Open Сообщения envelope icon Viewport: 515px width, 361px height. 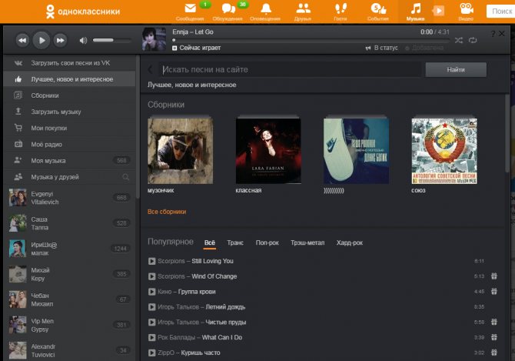pos(190,8)
